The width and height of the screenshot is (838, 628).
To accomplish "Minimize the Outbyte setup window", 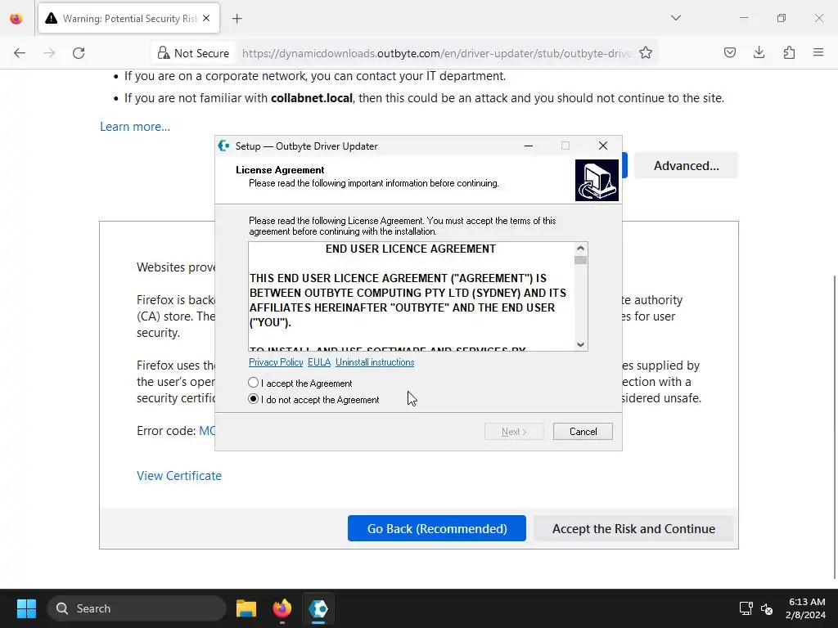I will point(529,146).
